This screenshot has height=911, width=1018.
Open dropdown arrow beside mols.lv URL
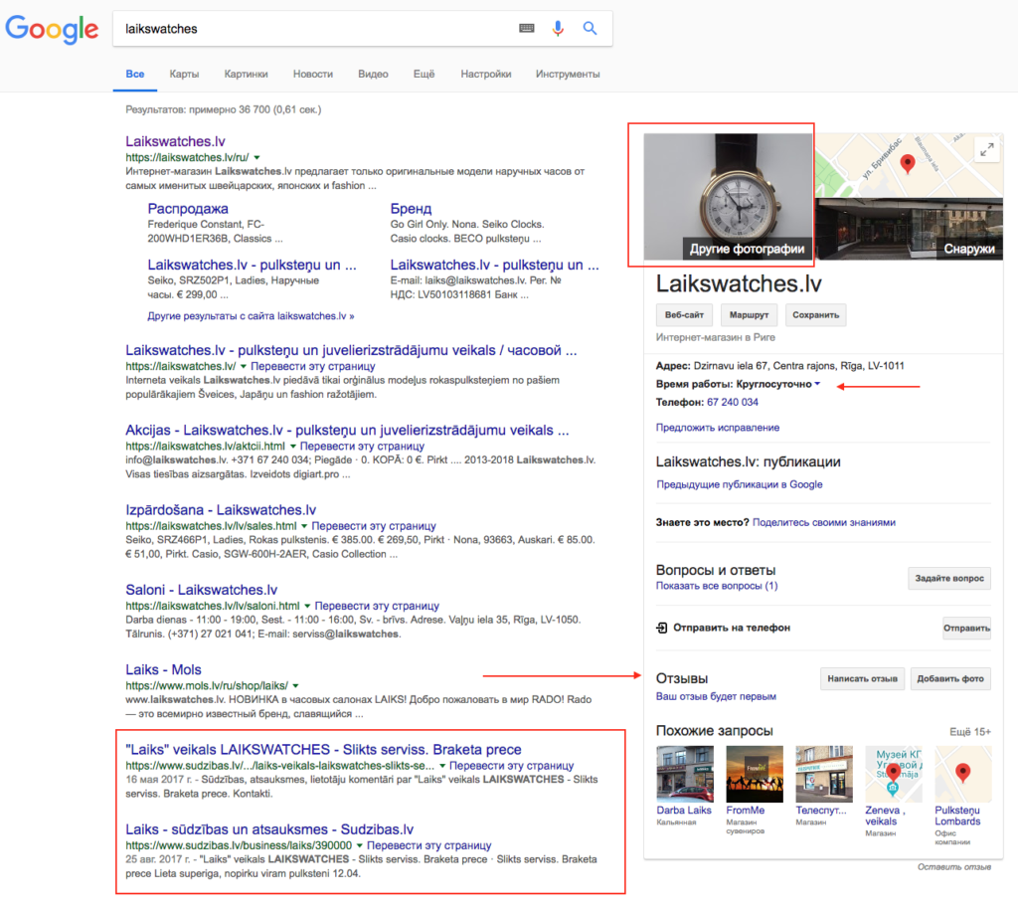296,685
